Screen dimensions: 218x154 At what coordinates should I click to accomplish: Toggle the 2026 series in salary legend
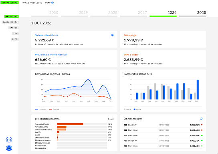tap(137, 109)
